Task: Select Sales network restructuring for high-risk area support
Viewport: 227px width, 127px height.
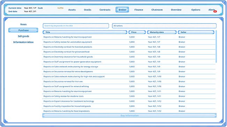Action: pos(129,76)
